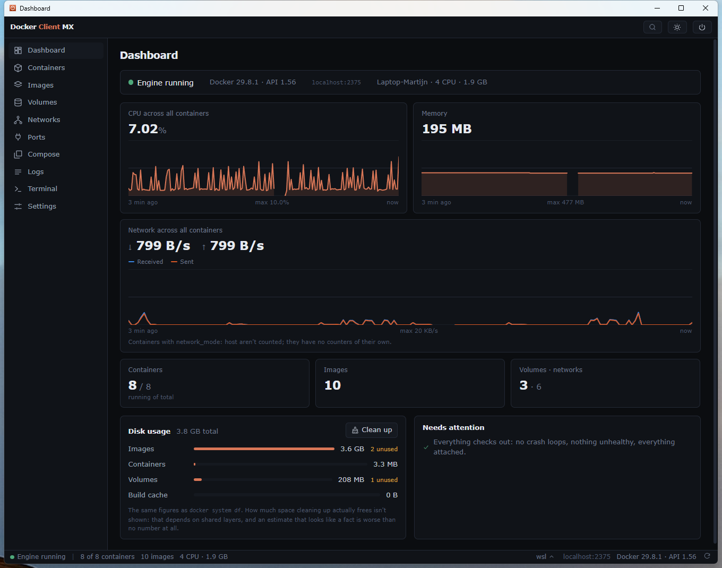Click the green Engine running status dot
The height and width of the screenshot is (568, 722).
(131, 82)
